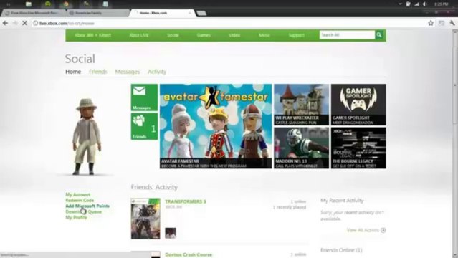
Task: Open the Gamer Spotlight promo tile
Action: click(358, 105)
